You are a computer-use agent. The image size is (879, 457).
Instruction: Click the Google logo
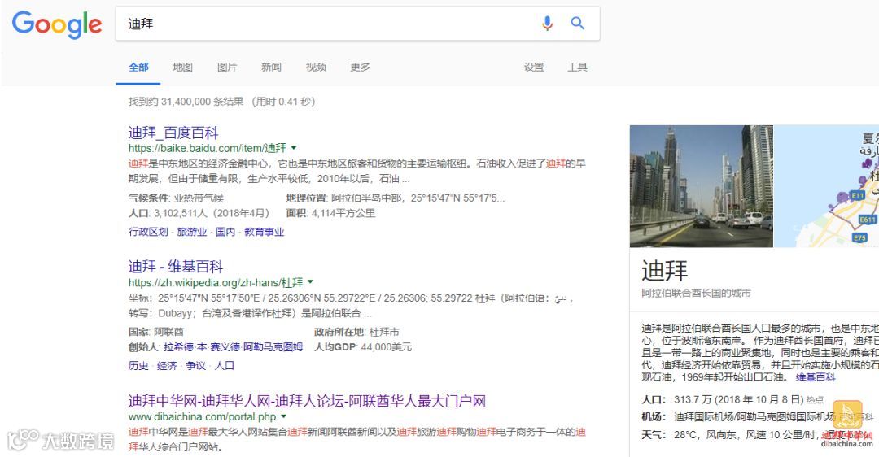click(x=57, y=24)
